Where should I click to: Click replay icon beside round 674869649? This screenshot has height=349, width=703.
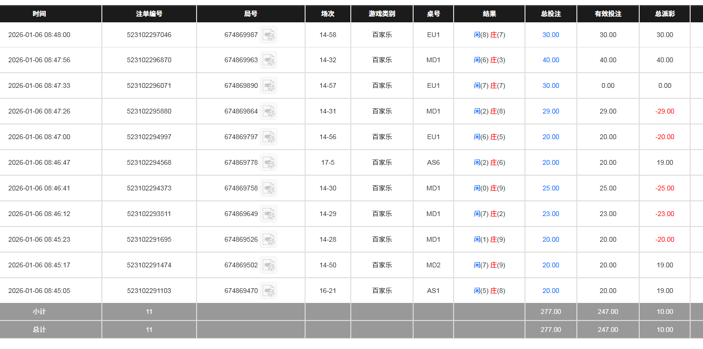pyautogui.click(x=268, y=214)
